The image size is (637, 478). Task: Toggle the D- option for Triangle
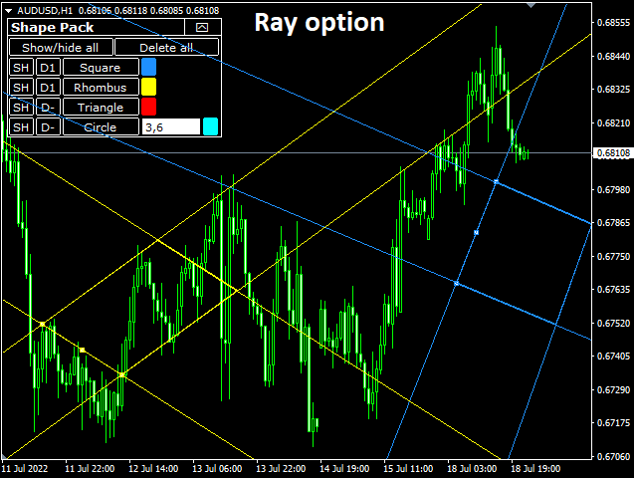pos(48,107)
